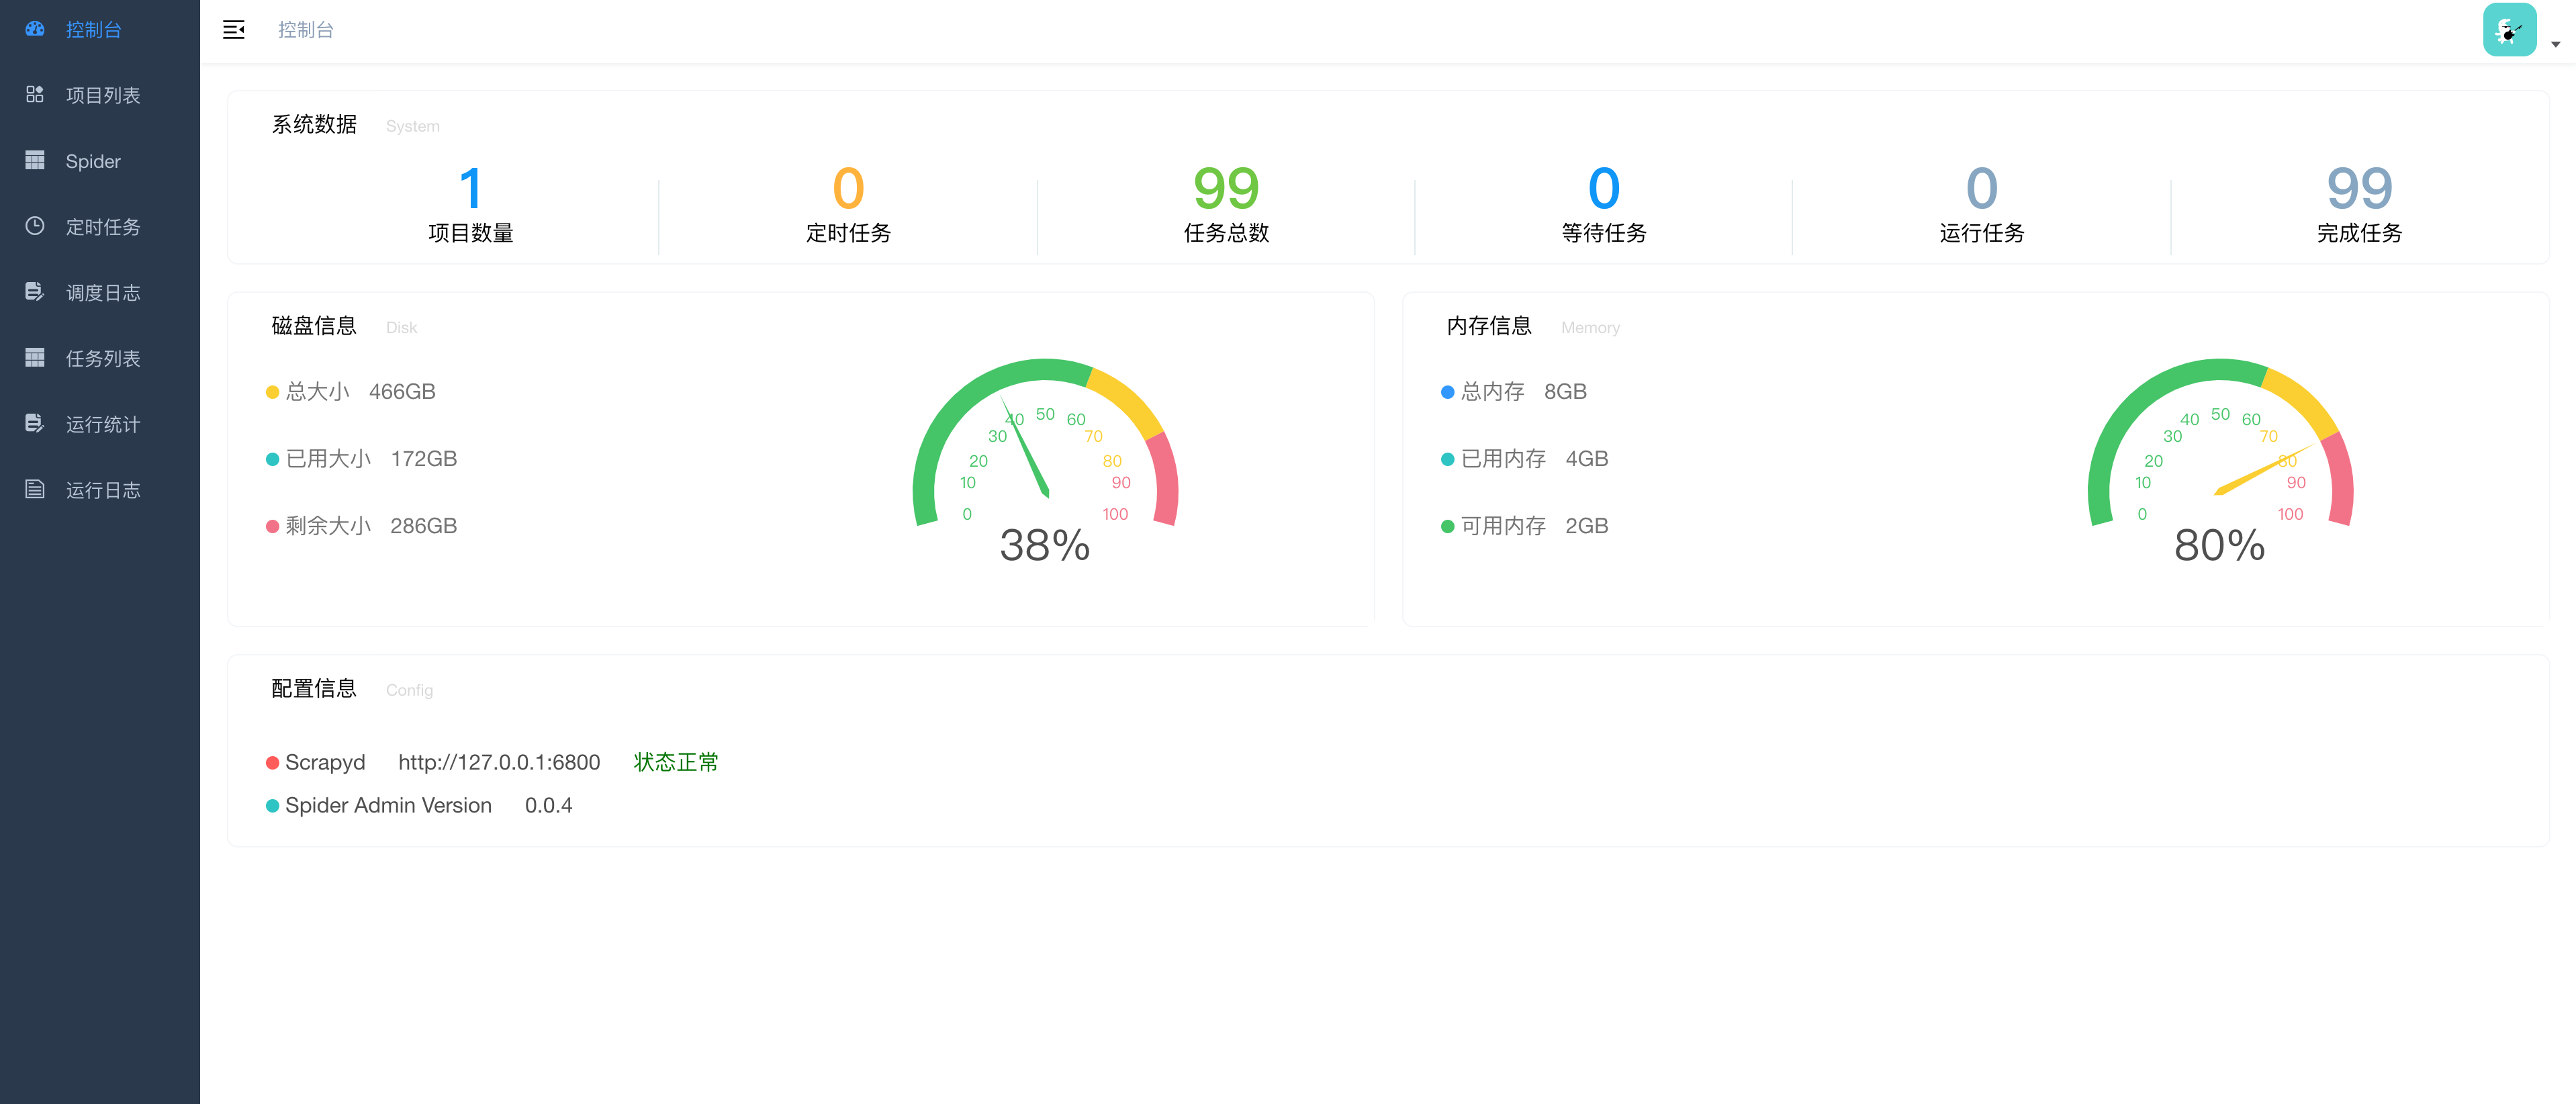Screen dimensions: 2576x1104
Task: Click the 运行统计 icon in sidebar
Action: (x=35, y=423)
